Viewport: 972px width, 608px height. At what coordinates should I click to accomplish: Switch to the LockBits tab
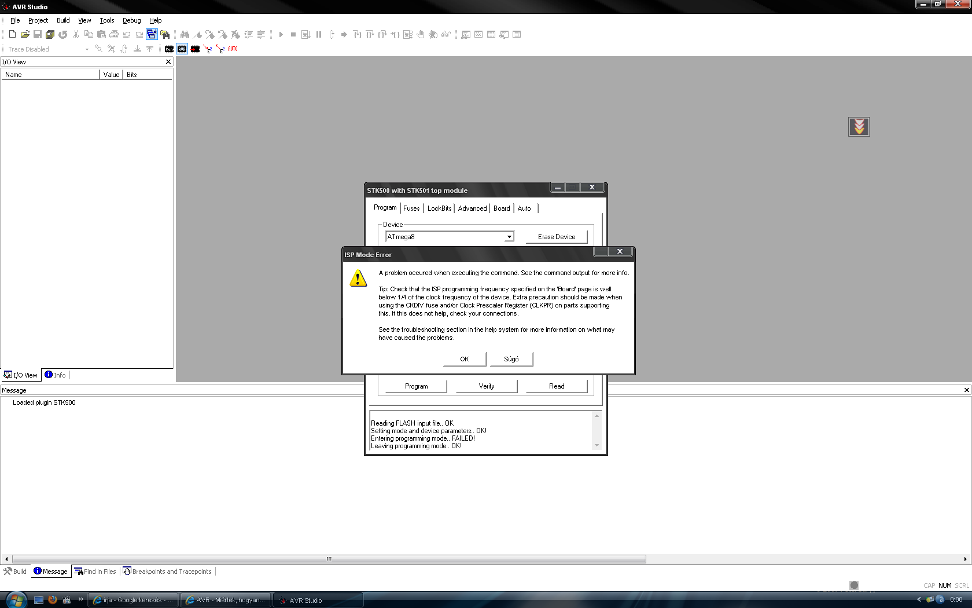click(x=440, y=208)
